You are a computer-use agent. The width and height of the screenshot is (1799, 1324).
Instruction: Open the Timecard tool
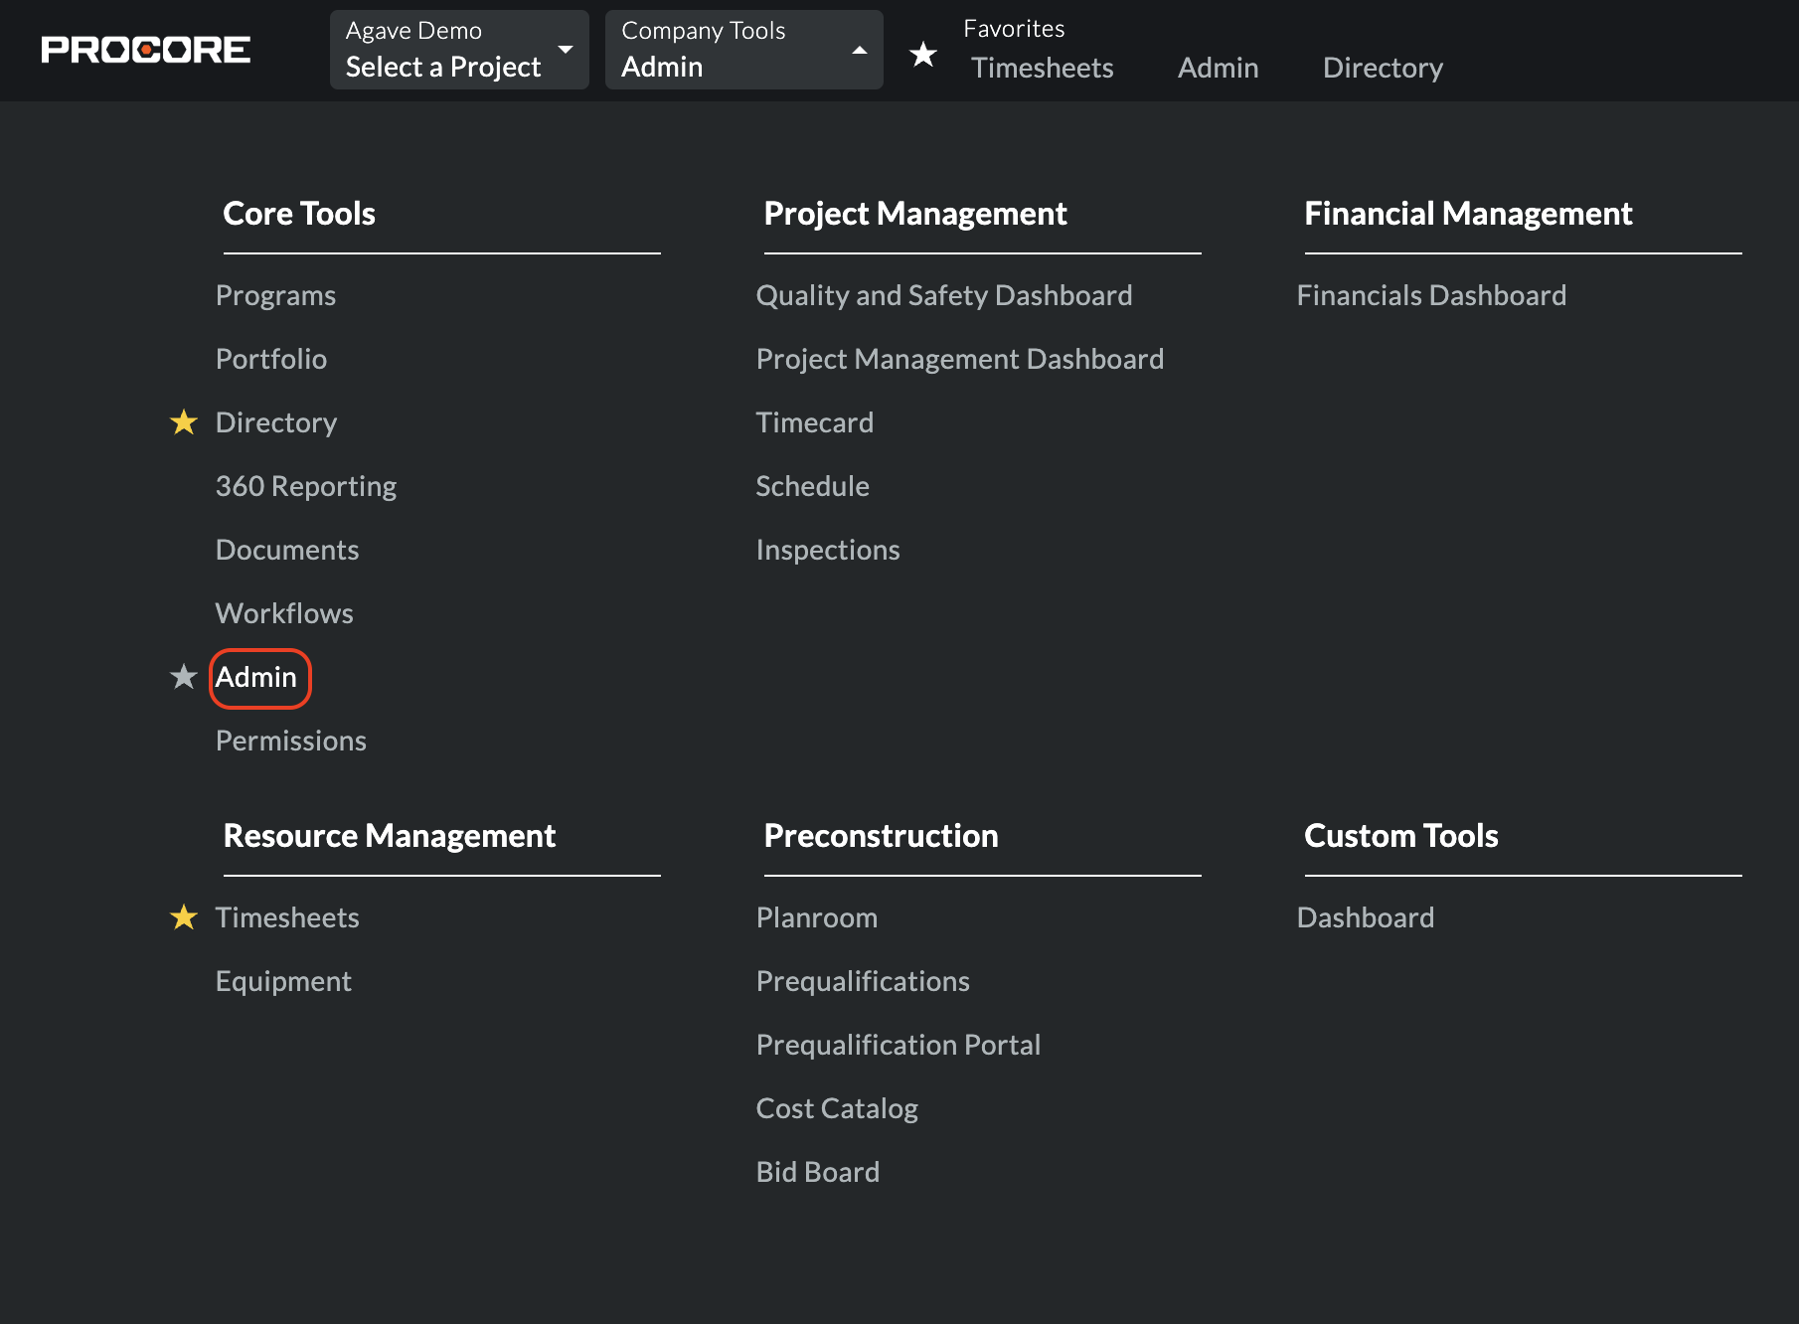815,422
